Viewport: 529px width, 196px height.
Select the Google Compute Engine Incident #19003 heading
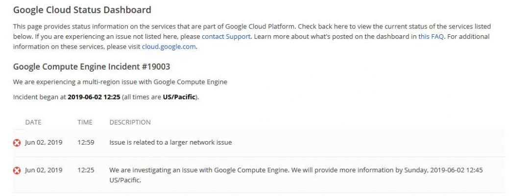91,67
